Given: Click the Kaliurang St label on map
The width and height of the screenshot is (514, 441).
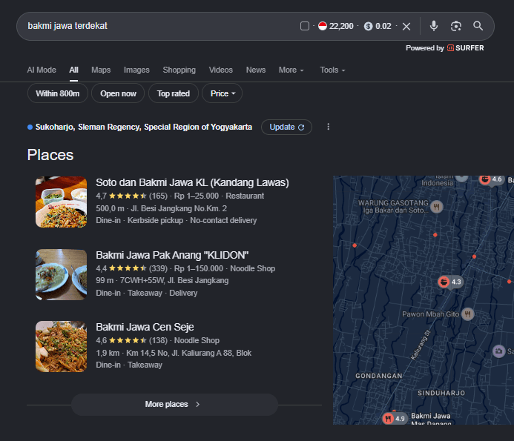Looking at the screenshot, I should 421,345.
